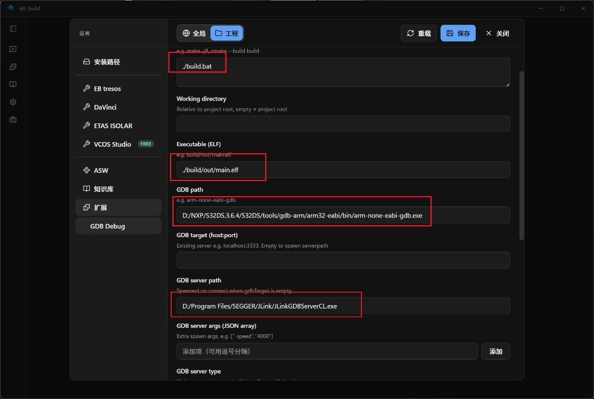Click the GDB server args item field
This screenshot has width=594, height=399.
coord(327,351)
